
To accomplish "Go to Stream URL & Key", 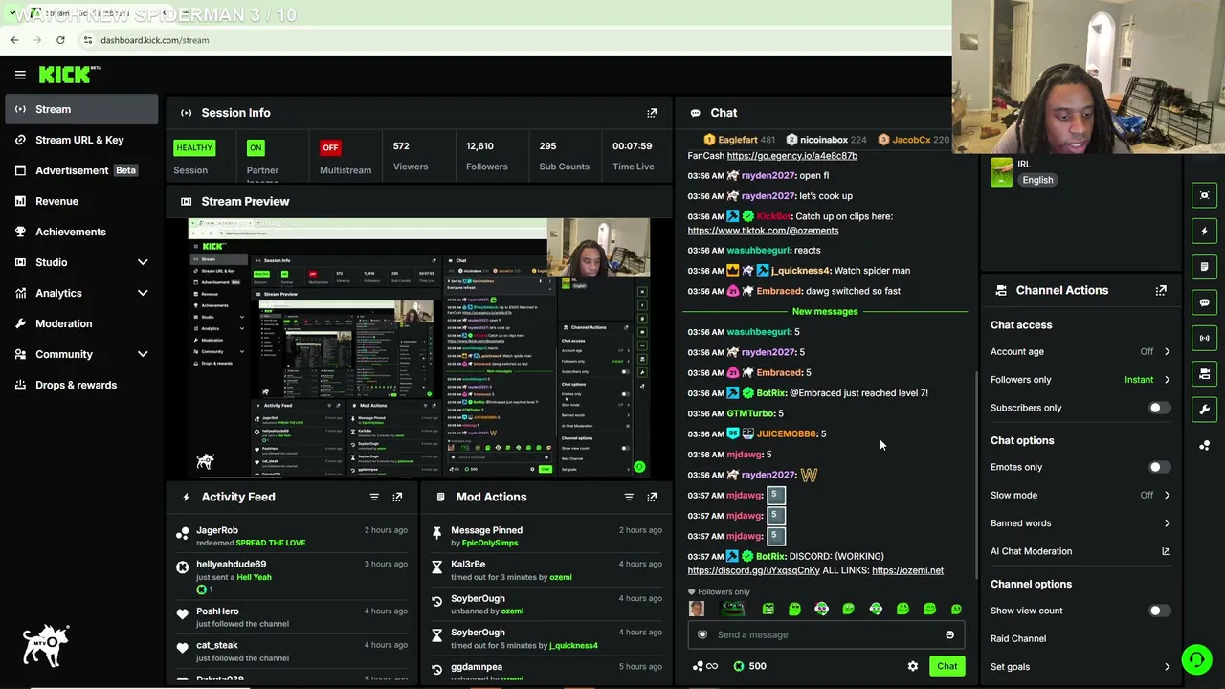I will 81,140.
